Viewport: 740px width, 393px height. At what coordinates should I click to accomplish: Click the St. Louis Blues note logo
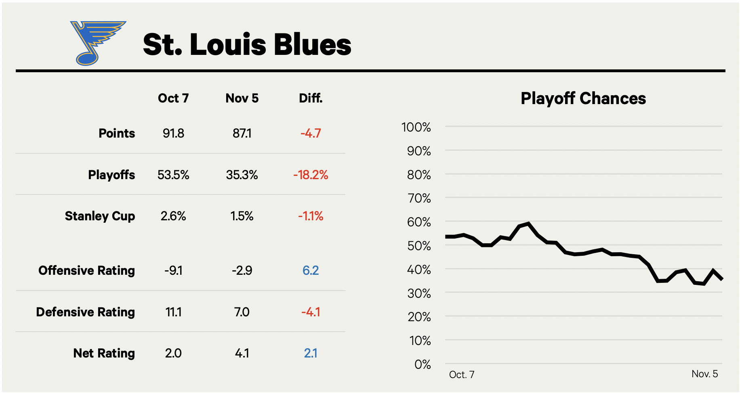(96, 43)
